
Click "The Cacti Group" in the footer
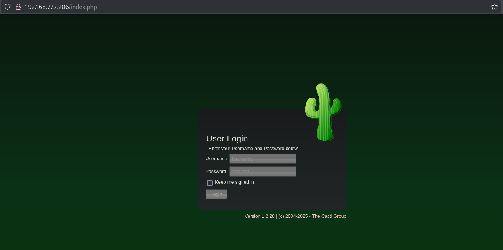point(329,216)
